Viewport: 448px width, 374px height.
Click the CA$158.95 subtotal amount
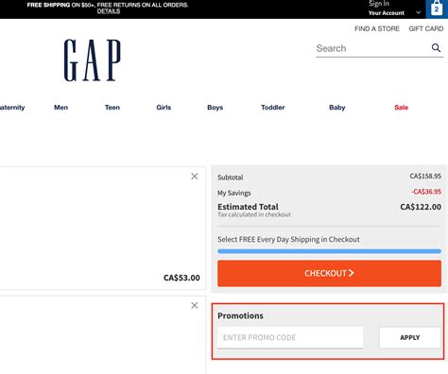425,176
